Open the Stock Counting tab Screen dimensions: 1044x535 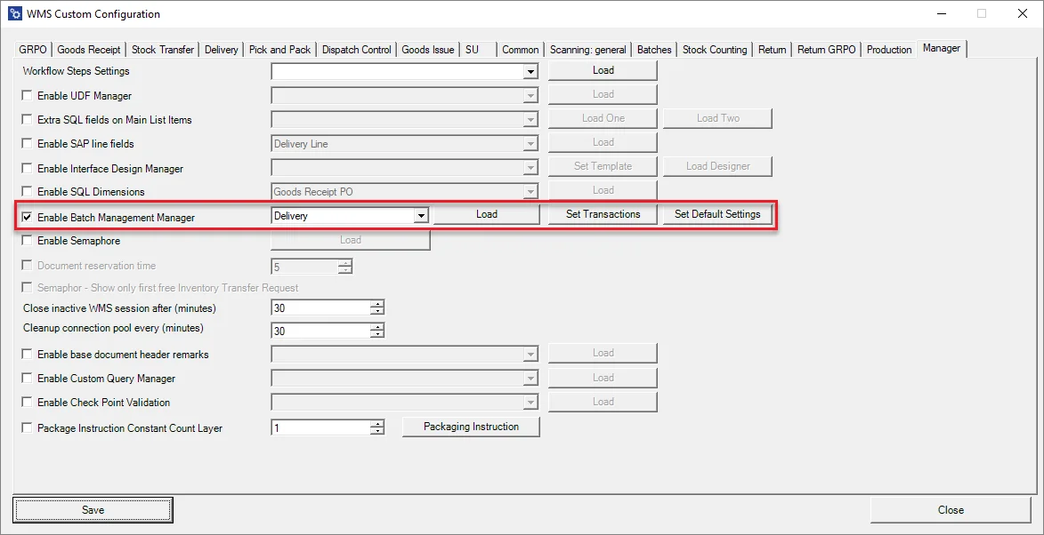tap(714, 50)
